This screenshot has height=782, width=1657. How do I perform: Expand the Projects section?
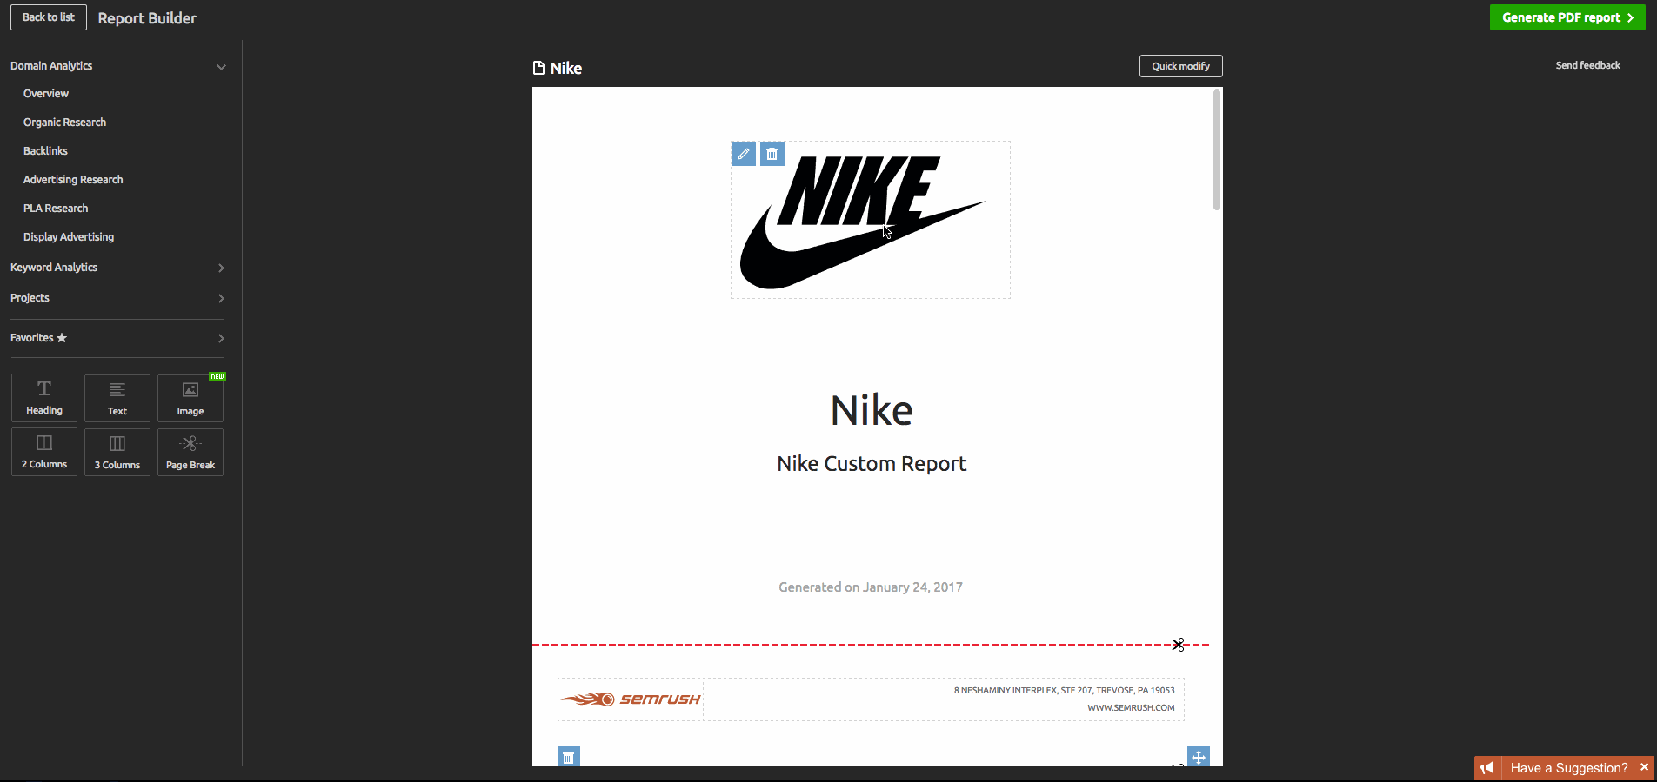coord(221,298)
